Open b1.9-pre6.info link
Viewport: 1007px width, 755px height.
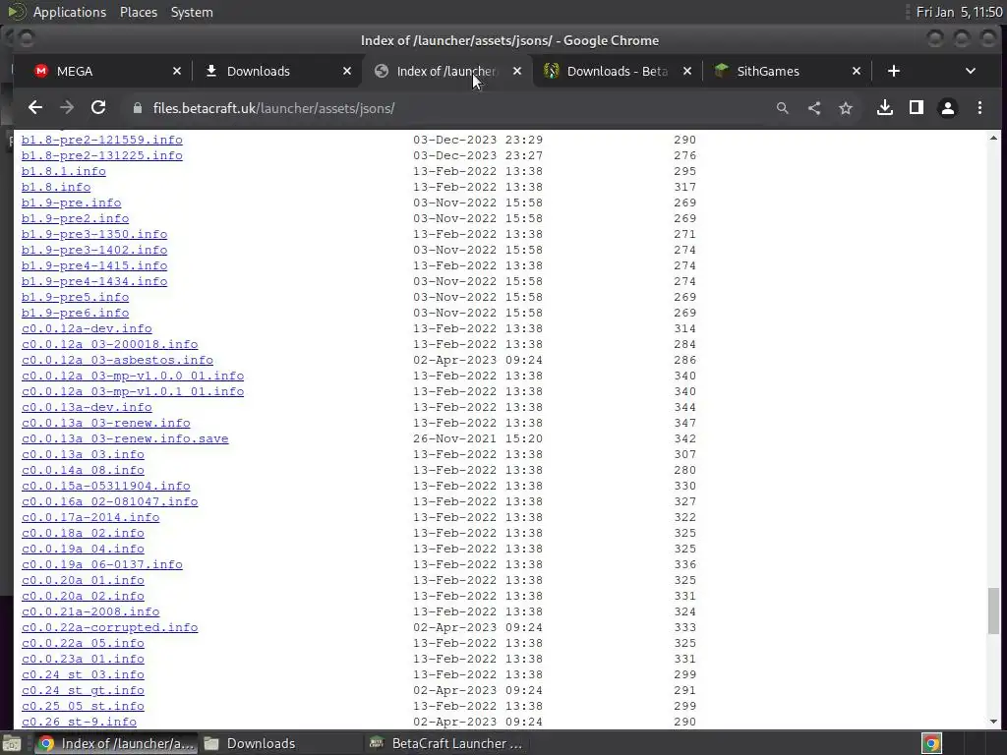pyautogui.click(x=75, y=313)
